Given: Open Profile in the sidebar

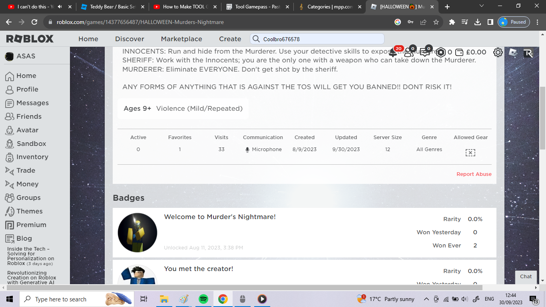Looking at the screenshot, I should 27,89.
